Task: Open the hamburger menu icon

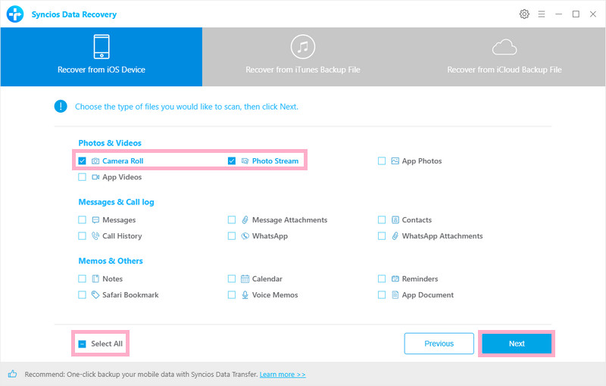Action: pos(542,14)
